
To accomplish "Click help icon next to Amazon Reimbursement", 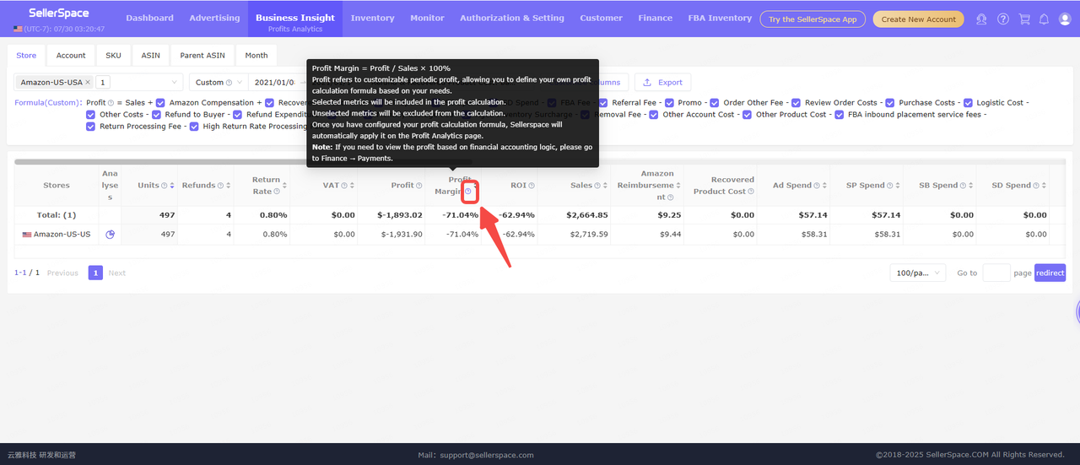I will 670,197.
